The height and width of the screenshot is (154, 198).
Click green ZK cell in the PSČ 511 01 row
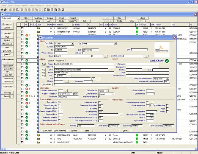pyautogui.click(x=137, y=135)
